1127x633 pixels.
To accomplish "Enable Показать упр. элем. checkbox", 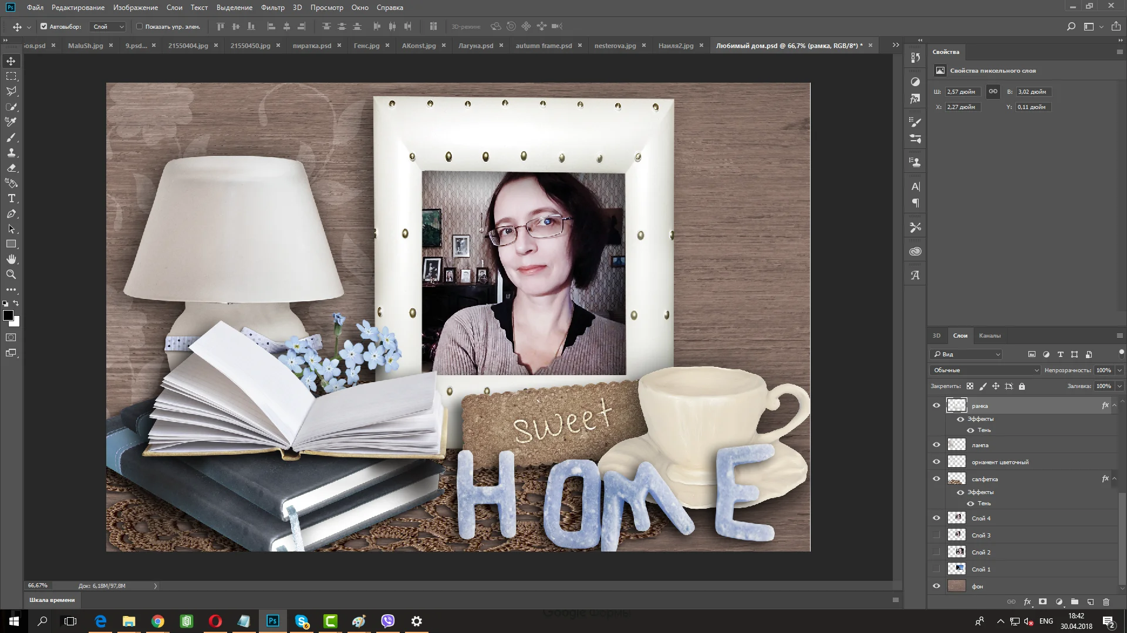I will 140,26.
